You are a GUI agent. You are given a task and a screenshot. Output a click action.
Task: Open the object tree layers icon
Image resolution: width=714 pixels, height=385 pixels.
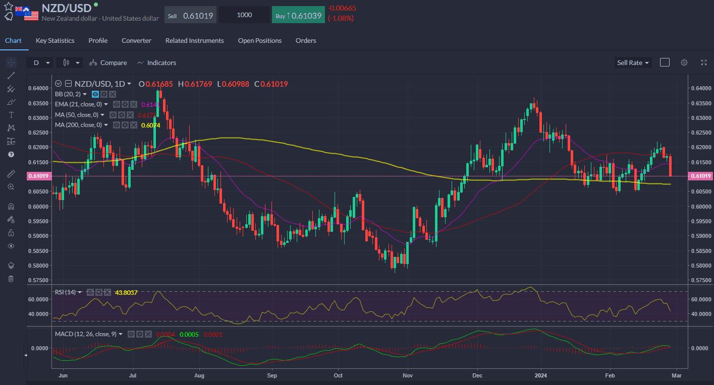point(11,266)
